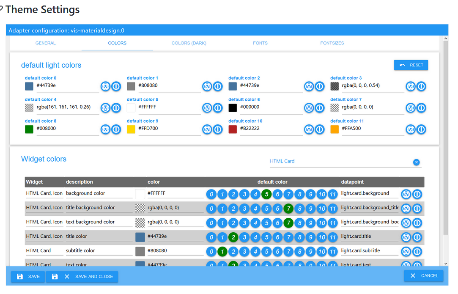
Task: Click the I icon for default color 11
Action: point(421,129)
